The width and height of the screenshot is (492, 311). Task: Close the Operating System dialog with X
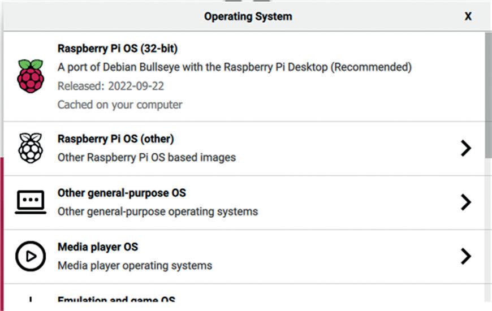point(468,16)
